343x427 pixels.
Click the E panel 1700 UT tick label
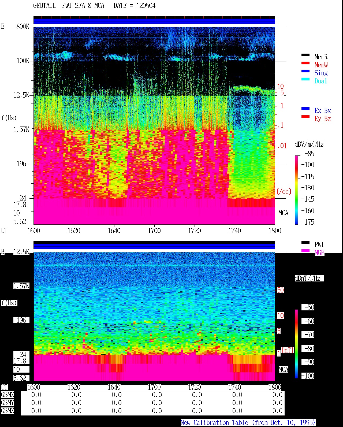click(x=154, y=231)
